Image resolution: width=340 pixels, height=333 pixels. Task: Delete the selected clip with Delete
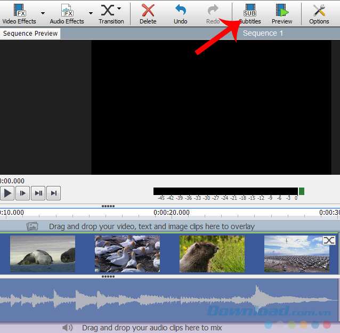tap(148, 13)
